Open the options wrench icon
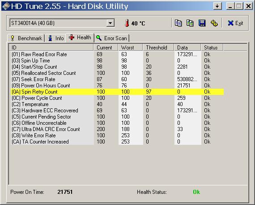The image size is (255, 205). pyautogui.click(x=214, y=23)
